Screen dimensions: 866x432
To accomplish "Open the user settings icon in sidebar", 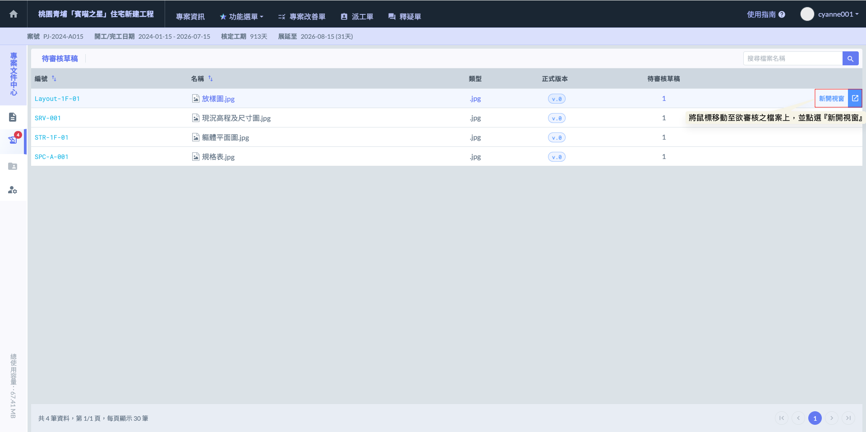I will [x=13, y=190].
